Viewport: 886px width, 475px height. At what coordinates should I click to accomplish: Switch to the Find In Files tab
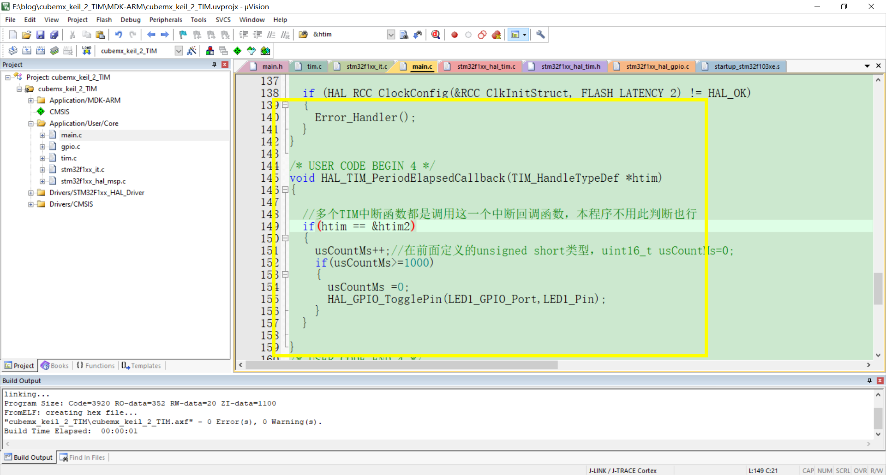(x=83, y=457)
